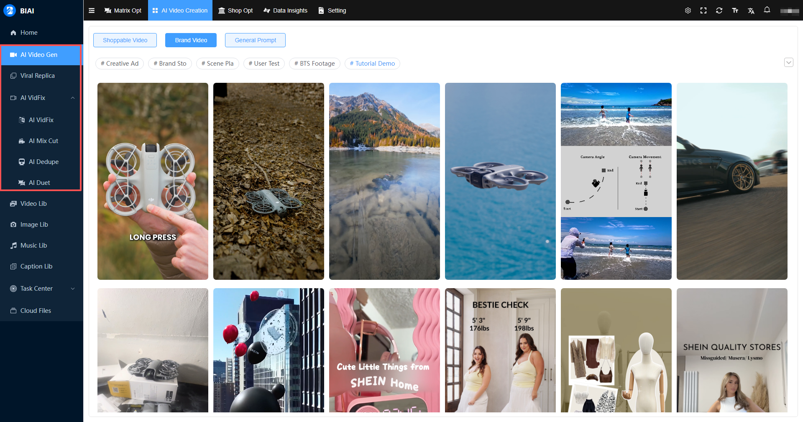Open the SHEIN QUALITY STORES thumbnail
Viewport: 803px width, 422px height.
click(x=732, y=350)
